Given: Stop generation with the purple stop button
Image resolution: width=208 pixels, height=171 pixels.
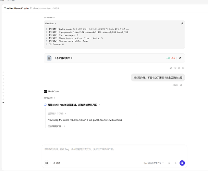Looking at the screenshot, I should [x=182, y=163].
